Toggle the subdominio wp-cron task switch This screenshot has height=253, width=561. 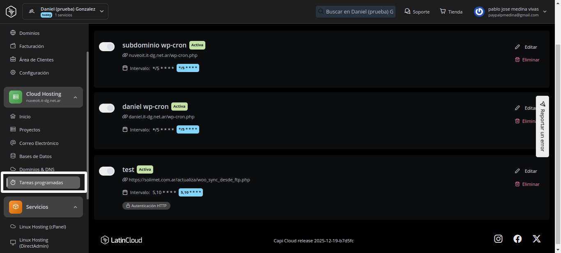(x=107, y=47)
